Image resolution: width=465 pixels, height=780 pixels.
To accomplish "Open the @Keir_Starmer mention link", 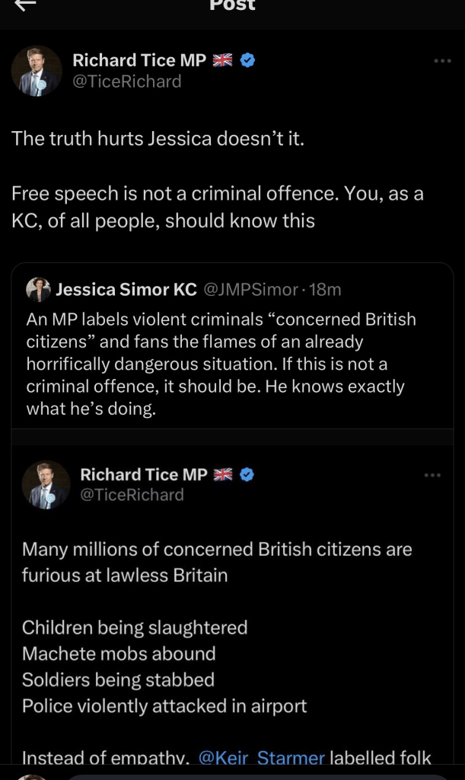I will (x=261, y=758).
